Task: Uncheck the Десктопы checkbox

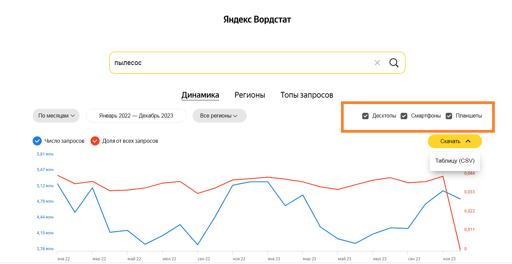Action: click(x=366, y=116)
